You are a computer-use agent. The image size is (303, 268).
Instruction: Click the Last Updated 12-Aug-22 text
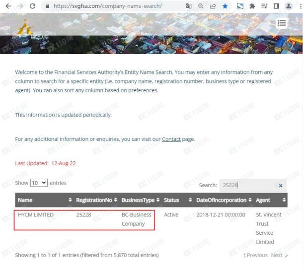pos(45,163)
